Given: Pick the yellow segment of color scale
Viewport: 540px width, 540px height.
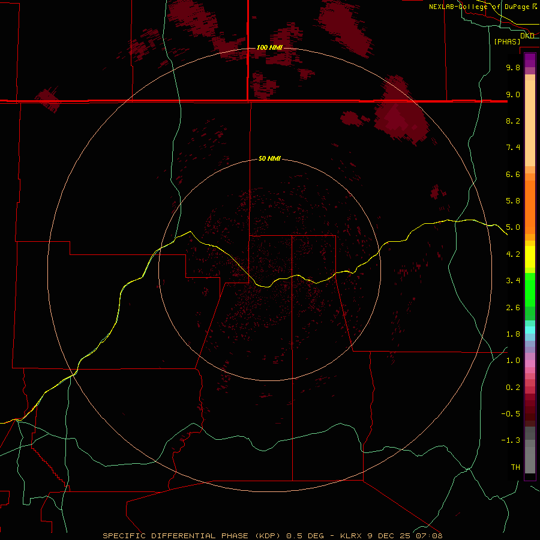Looking at the screenshot, I should click(530, 257).
